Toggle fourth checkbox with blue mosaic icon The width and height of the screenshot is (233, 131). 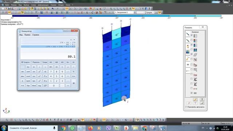(191, 49)
